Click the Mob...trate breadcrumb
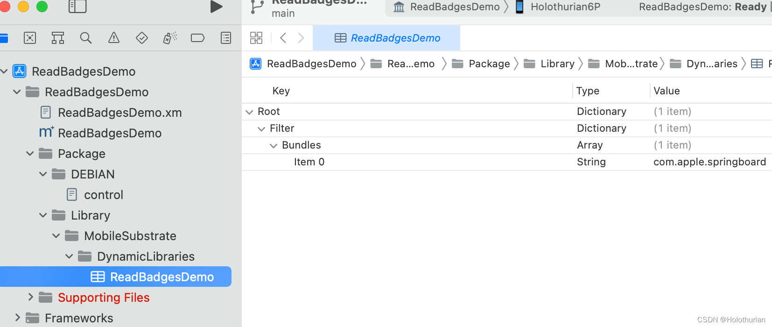This screenshot has width=772, height=327. (623, 64)
